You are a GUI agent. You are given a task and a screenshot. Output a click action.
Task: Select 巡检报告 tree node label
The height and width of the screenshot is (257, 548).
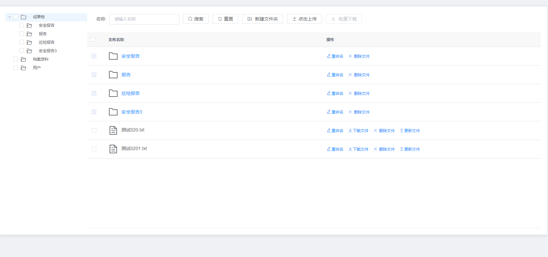pyautogui.click(x=47, y=42)
